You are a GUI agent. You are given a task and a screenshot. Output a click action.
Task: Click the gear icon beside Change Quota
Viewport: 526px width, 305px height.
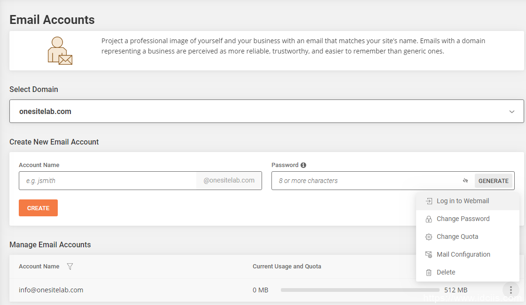click(x=428, y=237)
